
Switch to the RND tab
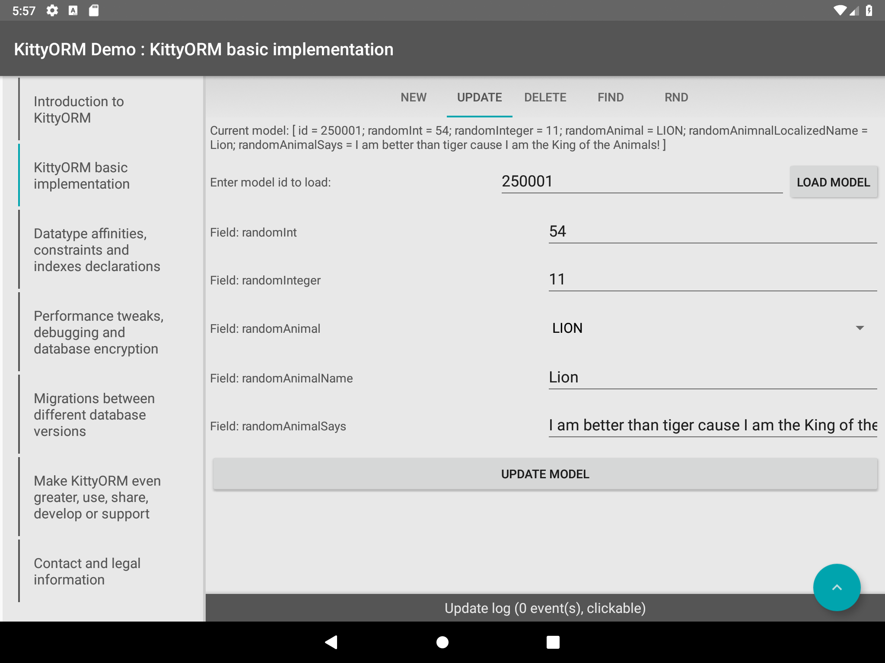[x=676, y=97]
